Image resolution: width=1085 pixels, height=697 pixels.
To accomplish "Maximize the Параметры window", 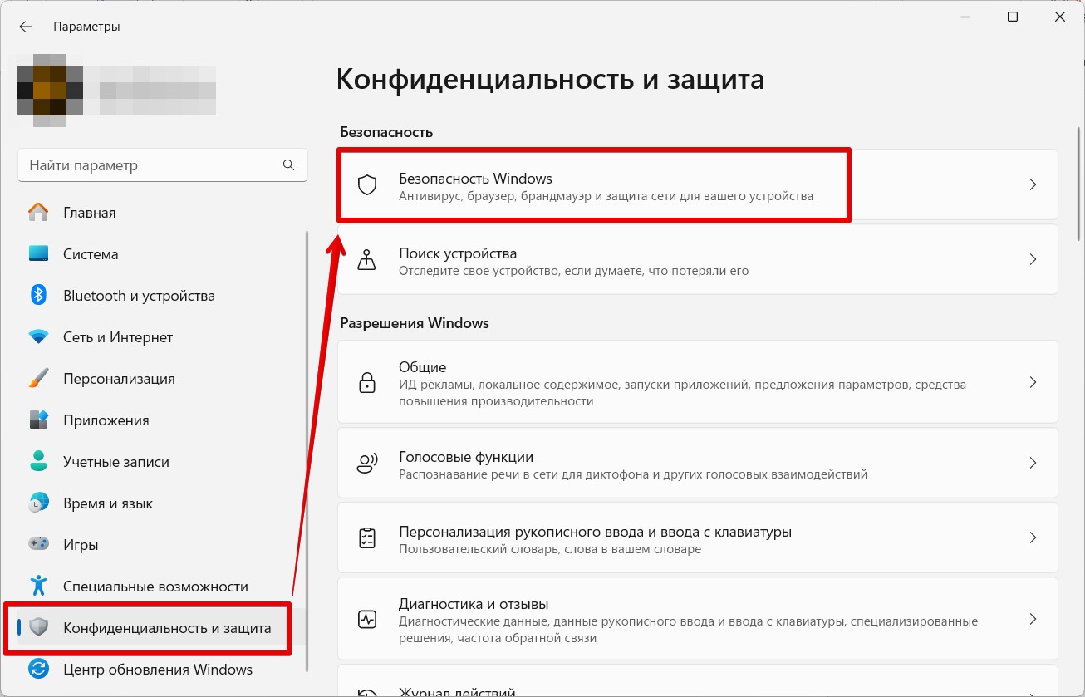I will pyautogui.click(x=1013, y=17).
